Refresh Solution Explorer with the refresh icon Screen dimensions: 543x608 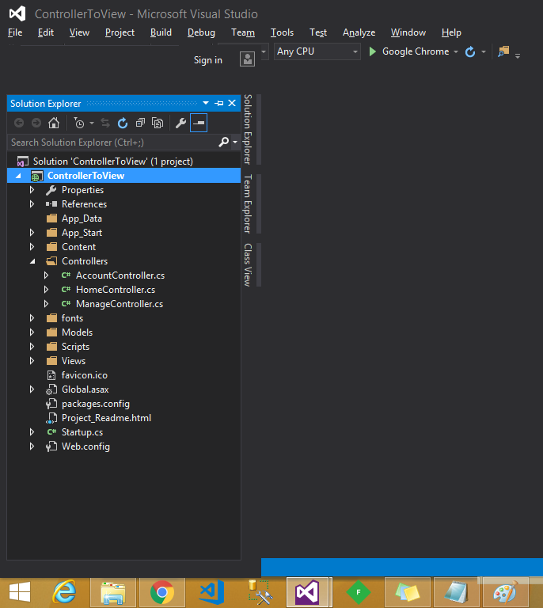[x=123, y=123]
